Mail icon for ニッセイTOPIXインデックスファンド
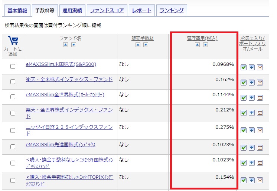 coord(260,180)
